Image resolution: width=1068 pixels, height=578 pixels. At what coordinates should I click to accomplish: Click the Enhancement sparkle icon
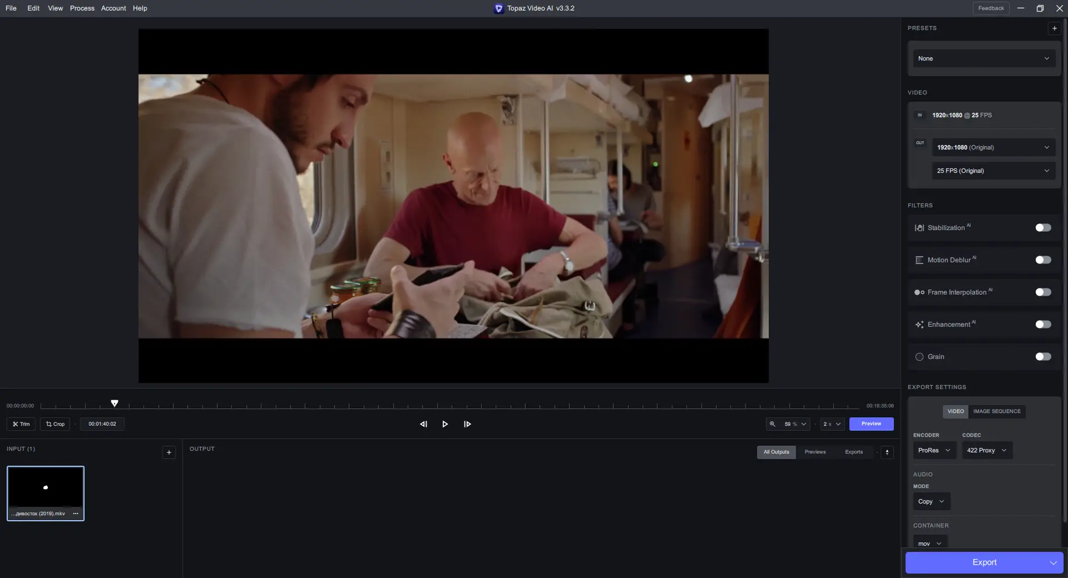click(x=919, y=325)
